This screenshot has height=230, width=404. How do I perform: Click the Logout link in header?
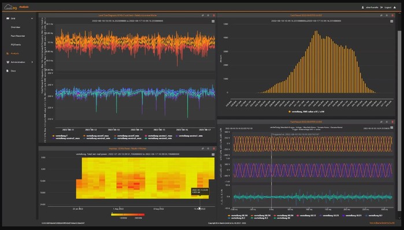click(x=388, y=8)
